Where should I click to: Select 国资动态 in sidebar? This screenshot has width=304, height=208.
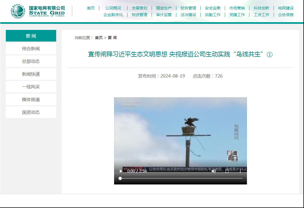coord(31,112)
